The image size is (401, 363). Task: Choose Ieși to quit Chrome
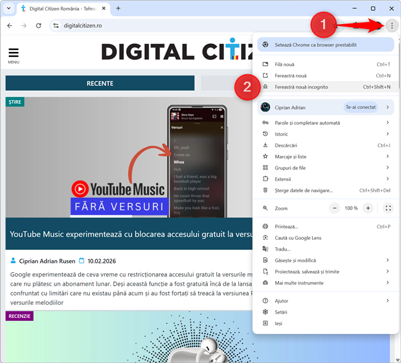pyautogui.click(x=326, y=323)
